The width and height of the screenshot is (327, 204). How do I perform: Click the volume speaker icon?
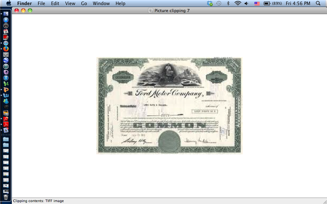coord(246,4)
